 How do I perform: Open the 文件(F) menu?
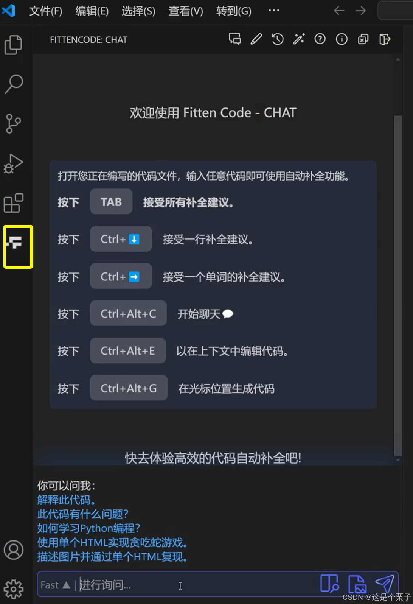(x=46, y=11)
